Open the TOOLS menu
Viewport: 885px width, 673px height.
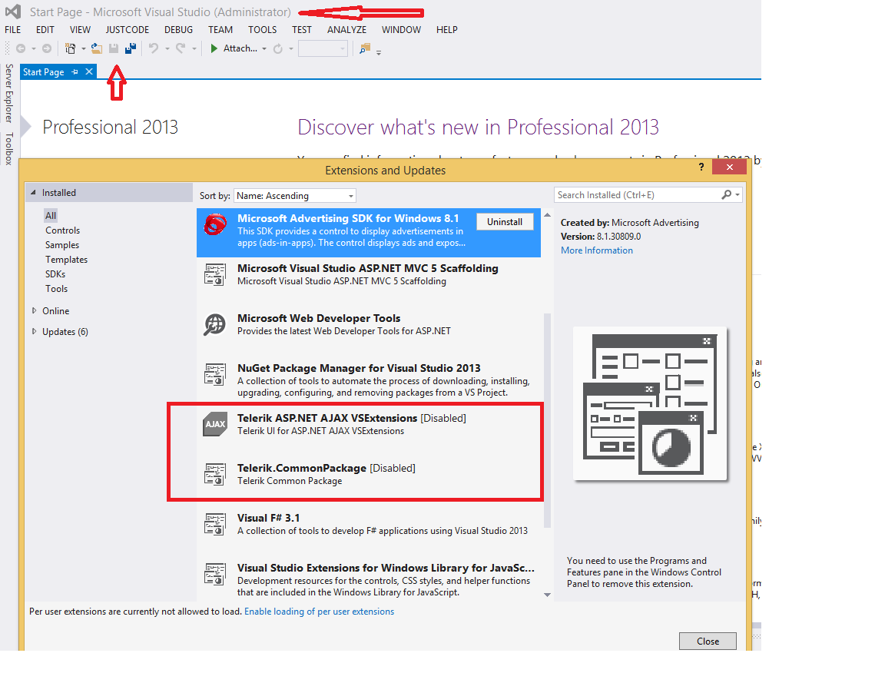pos(263,29)
